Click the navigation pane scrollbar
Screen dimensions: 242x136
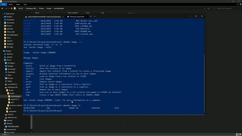click(31, 122)
